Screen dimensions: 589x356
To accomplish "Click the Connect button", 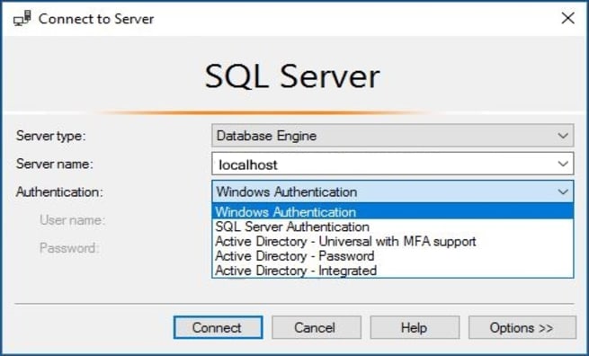I will tap(218, 327).
